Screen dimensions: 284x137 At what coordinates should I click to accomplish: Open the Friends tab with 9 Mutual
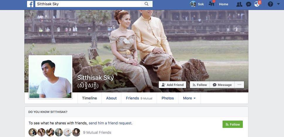pos(139,98)
